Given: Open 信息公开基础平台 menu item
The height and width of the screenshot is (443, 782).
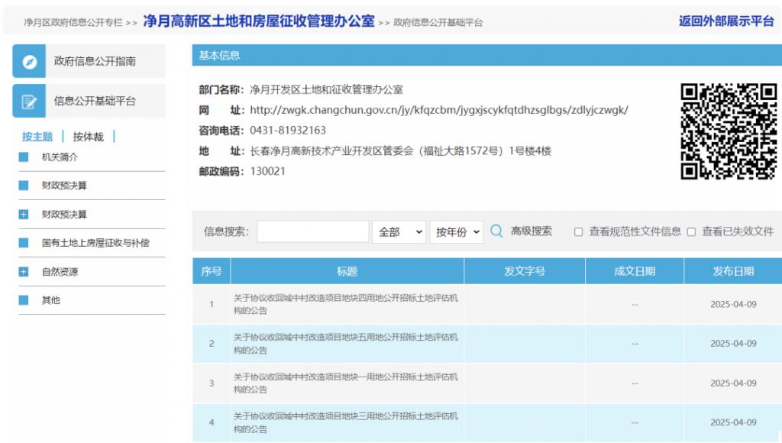Looking at the screenshot, I should [89, 102].
